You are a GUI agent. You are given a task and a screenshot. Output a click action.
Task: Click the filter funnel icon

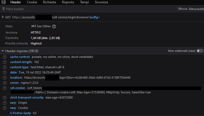click(4, 9)
